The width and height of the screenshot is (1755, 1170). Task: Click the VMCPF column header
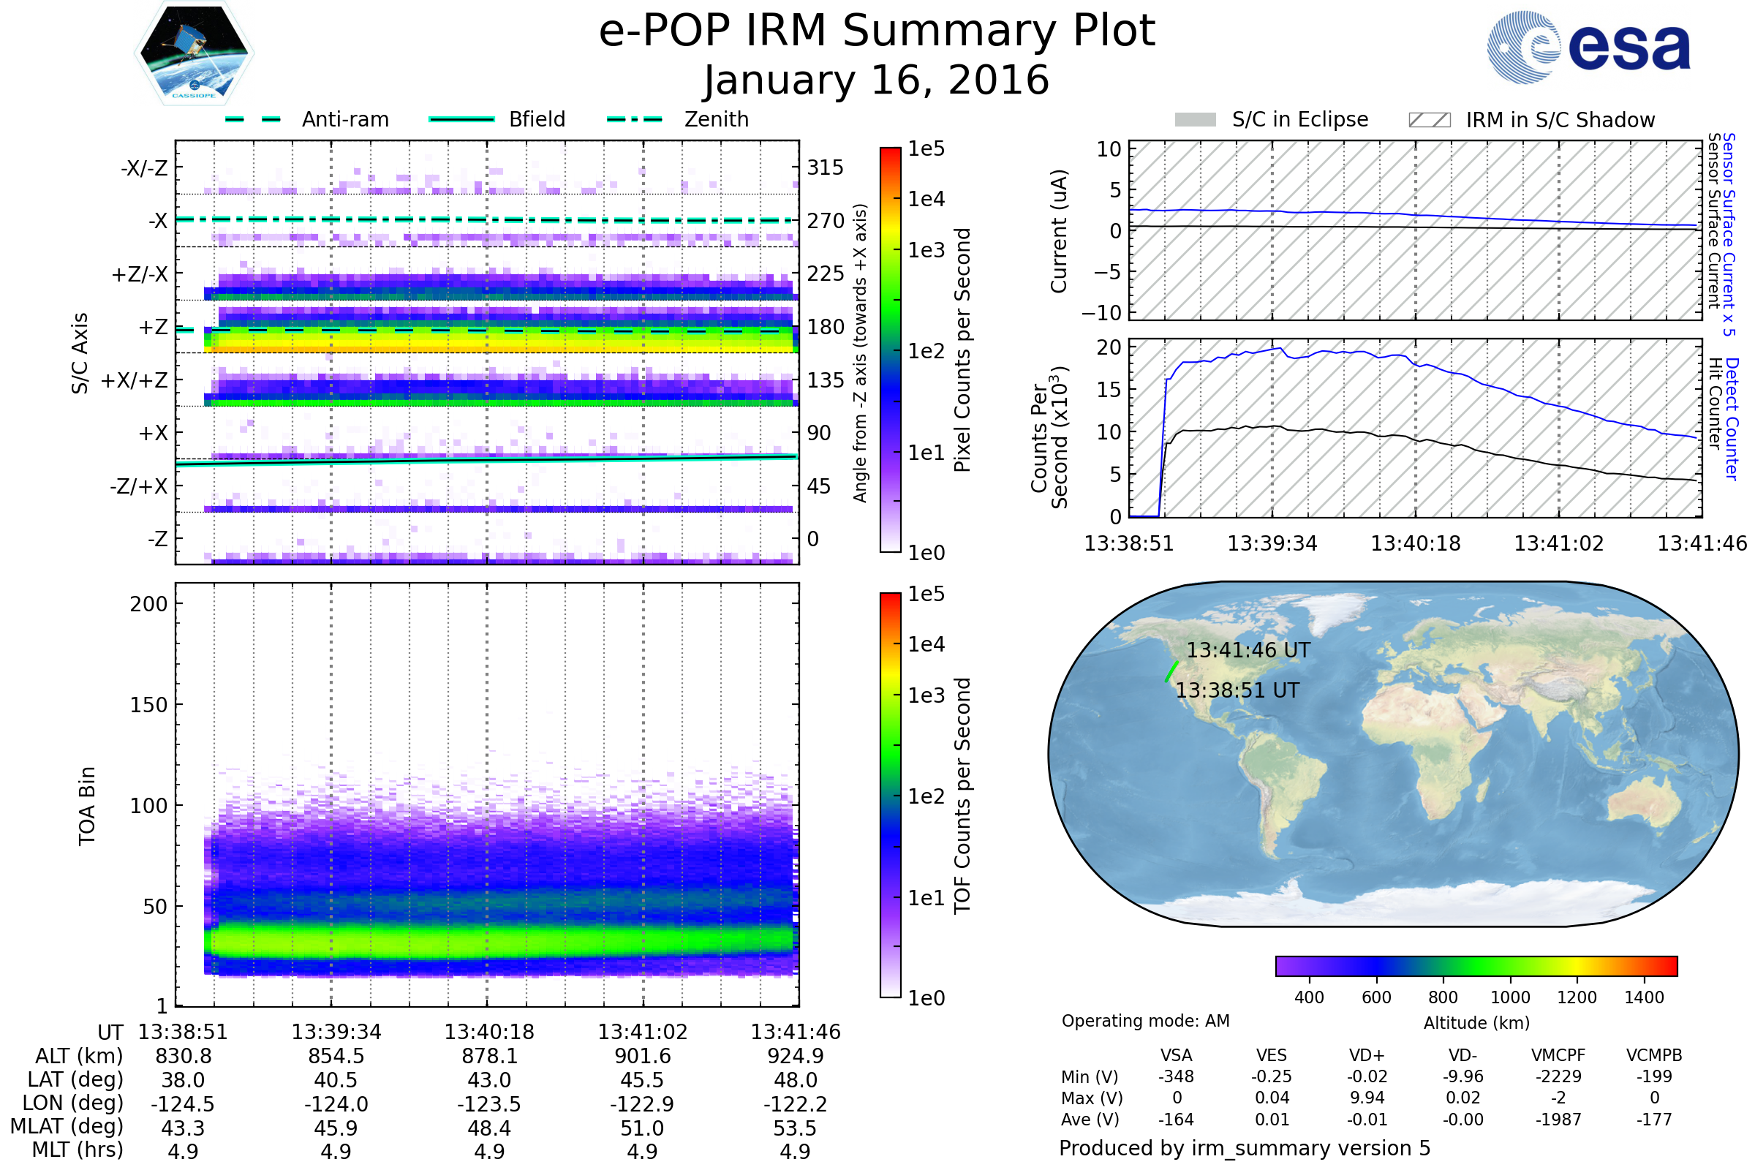click(1558, 1055)
